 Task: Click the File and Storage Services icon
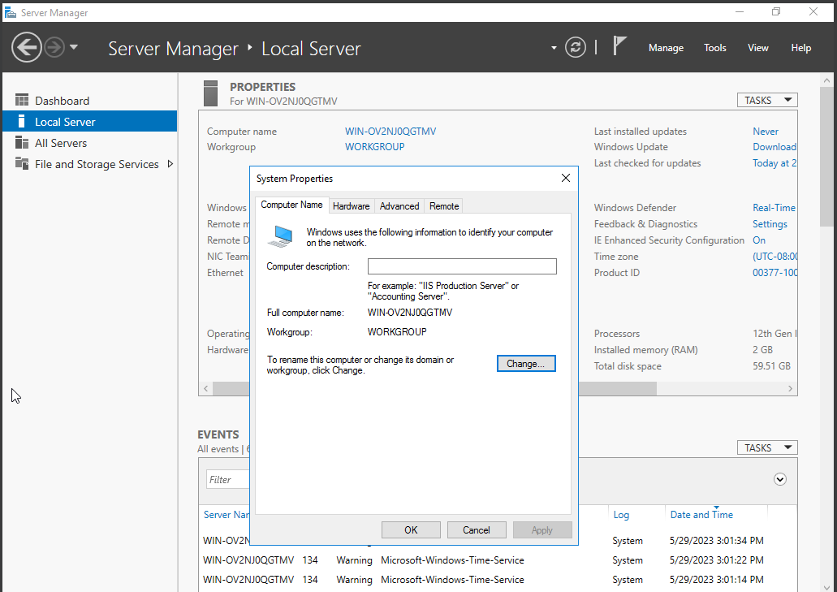coord(22,163)
